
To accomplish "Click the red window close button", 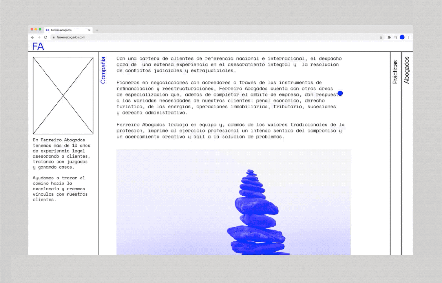I will (x=32, y=29).
